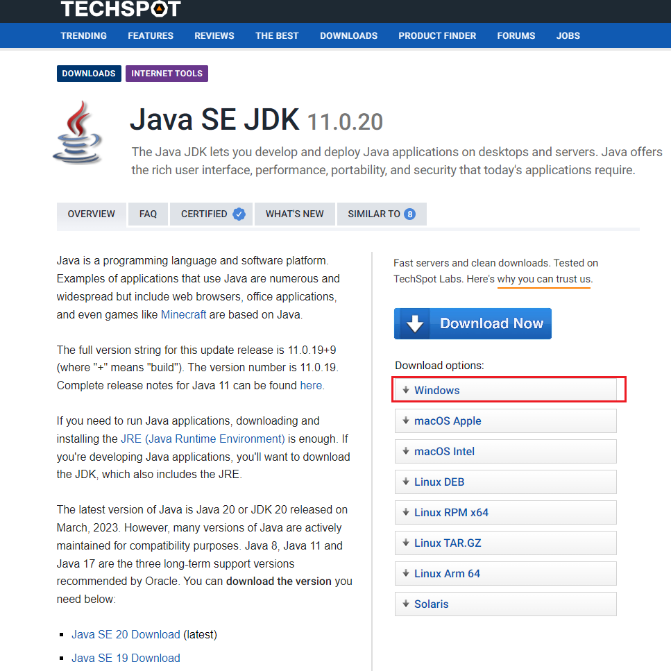Open Product Finder
Screen dimensions: 671x671
[x=437, y=36]
